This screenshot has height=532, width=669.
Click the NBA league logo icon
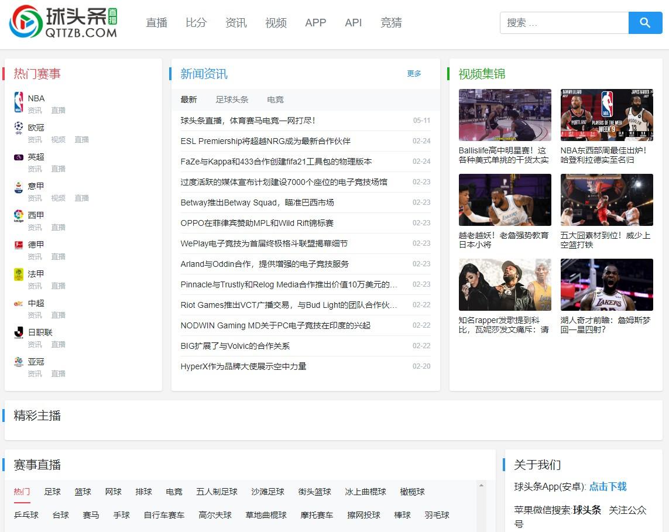(x=19, y=102)
